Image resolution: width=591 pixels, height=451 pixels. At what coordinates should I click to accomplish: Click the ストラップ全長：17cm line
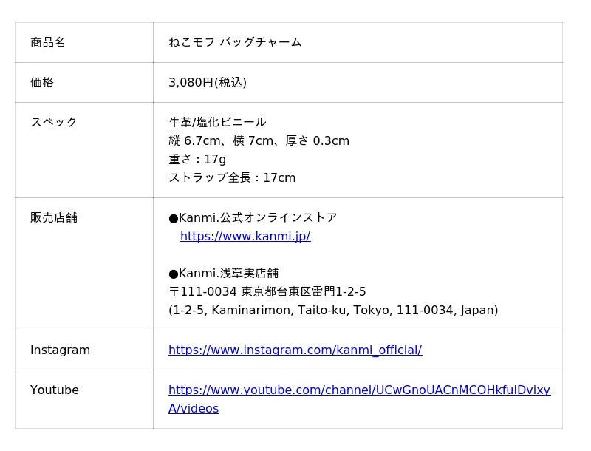(232, 178)
